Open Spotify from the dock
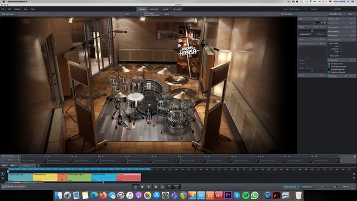 (x=245, y=195)
